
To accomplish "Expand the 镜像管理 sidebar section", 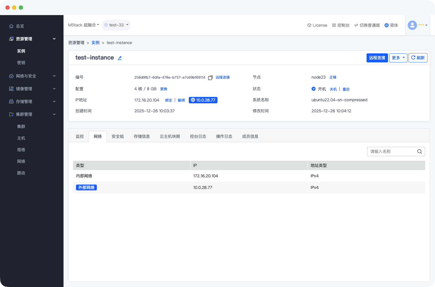I will (x=32, y=89).
